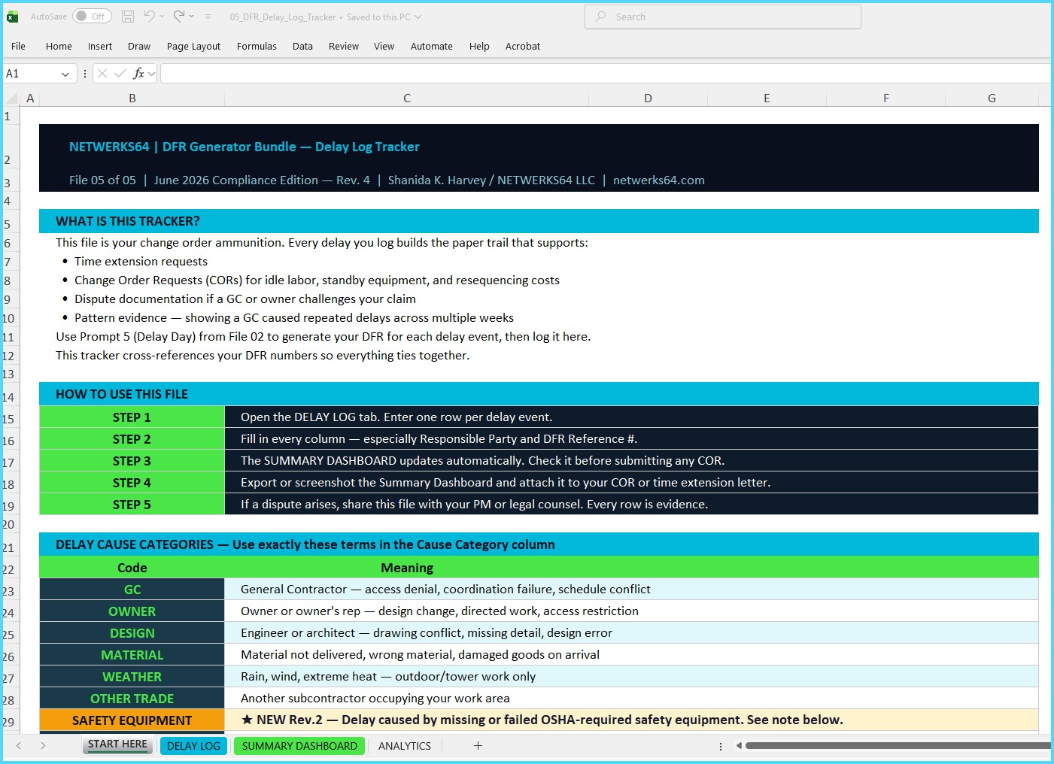Select column D header
This screenshot has width=1054, height=764.
[648, 99]
